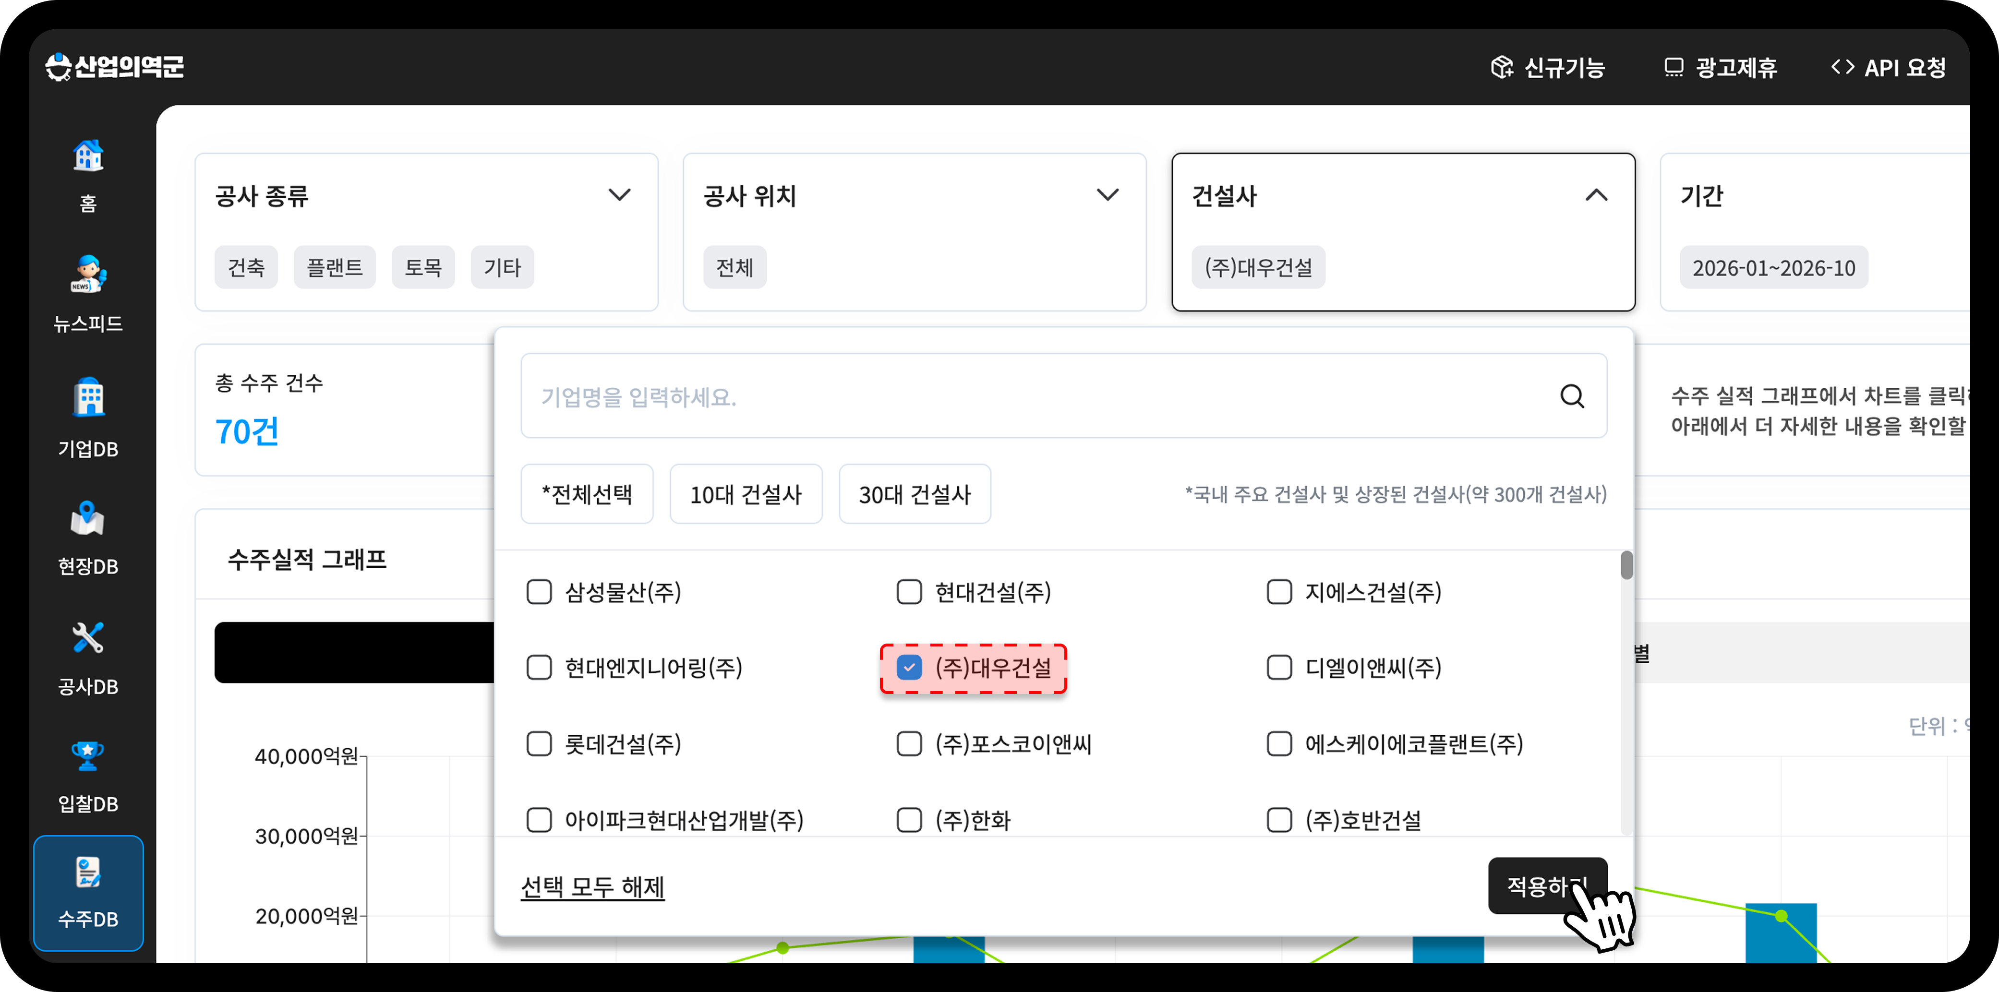Expand the 공사 종류 dropdown chevron
Image resolution: width=1999 pixels, height=992 pixels.
click(619, 195)
